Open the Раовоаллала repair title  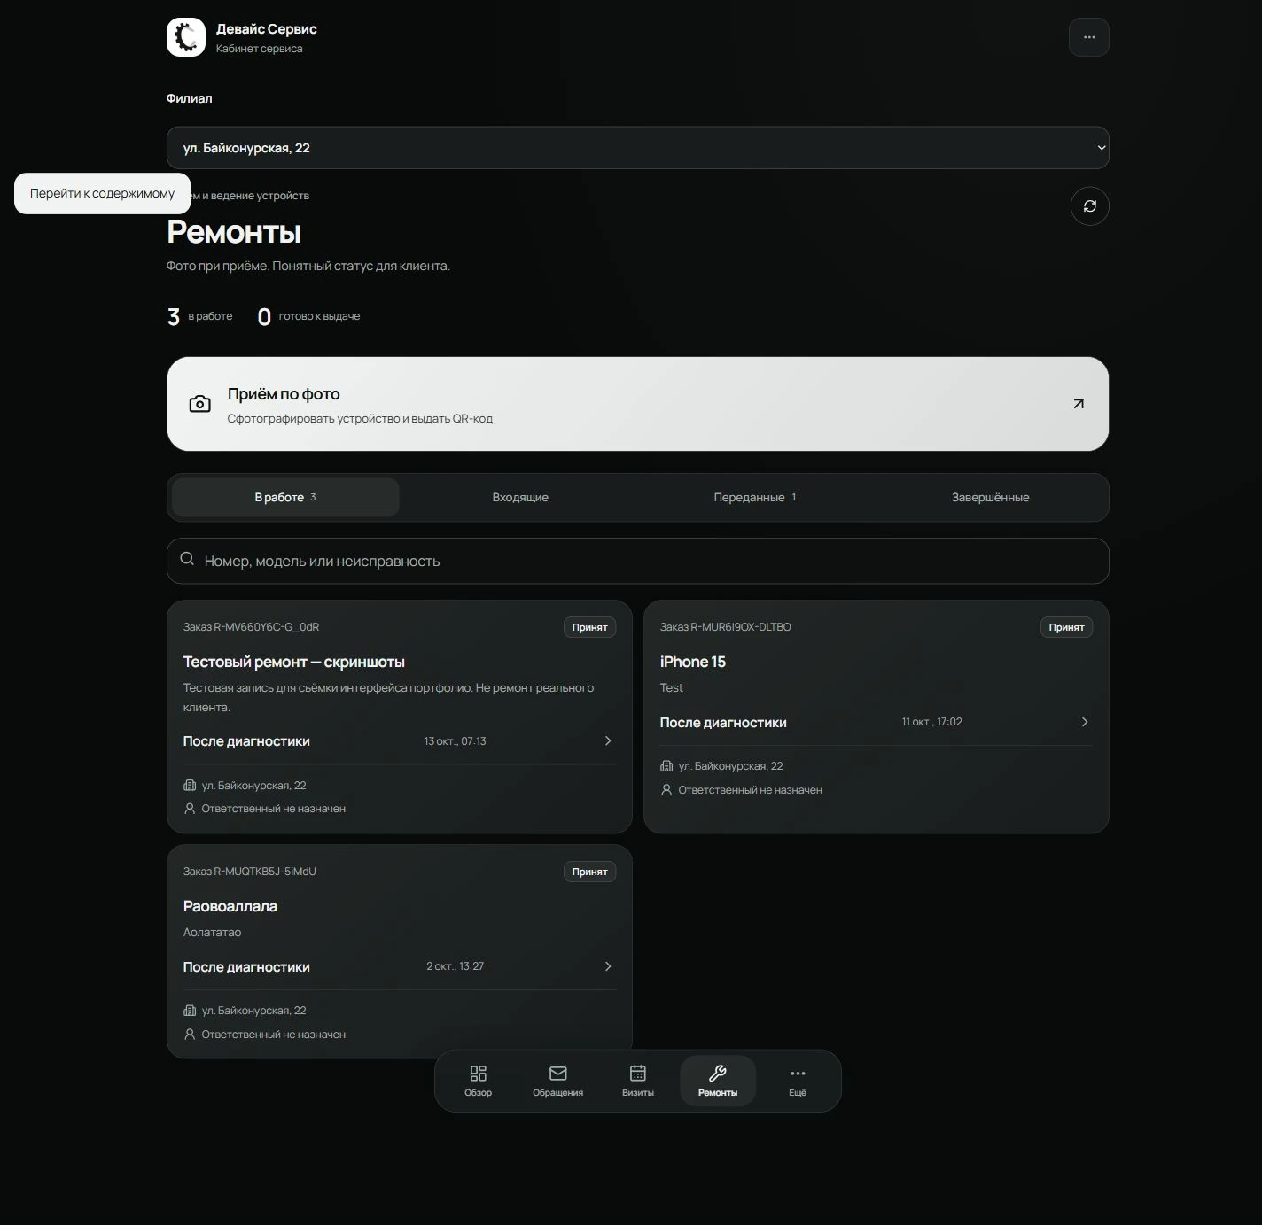230,906
